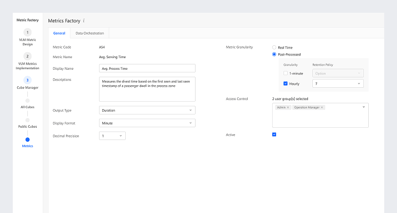Open step 3 Cube Manager
The width and height of the screenshot is (397, 213).
tap(28, 80)
